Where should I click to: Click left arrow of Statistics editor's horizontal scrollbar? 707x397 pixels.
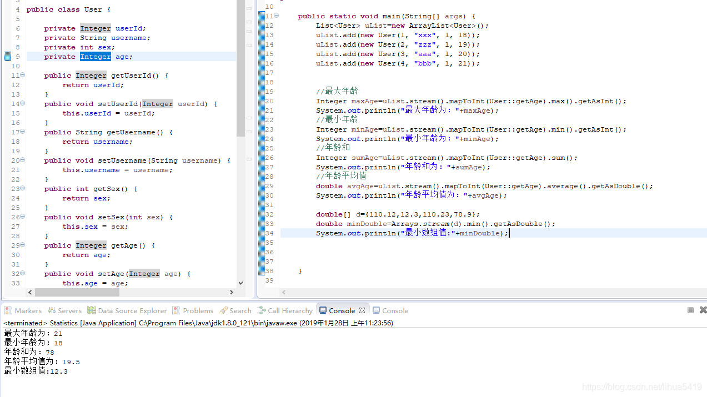pyautogui.click(x=284, y=292)
